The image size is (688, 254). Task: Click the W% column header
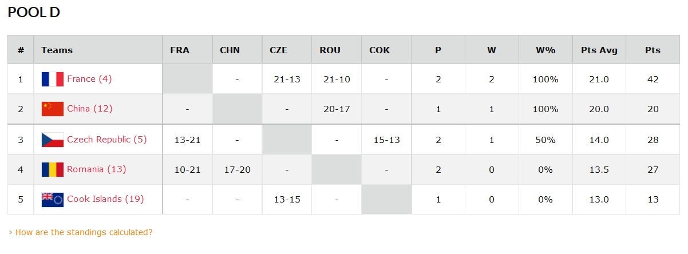[x=545, y=50]
